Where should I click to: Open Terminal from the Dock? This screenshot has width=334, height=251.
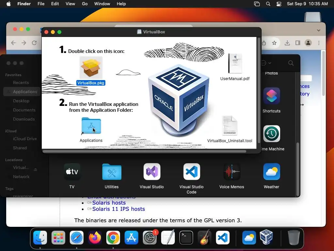click(186, 238)
